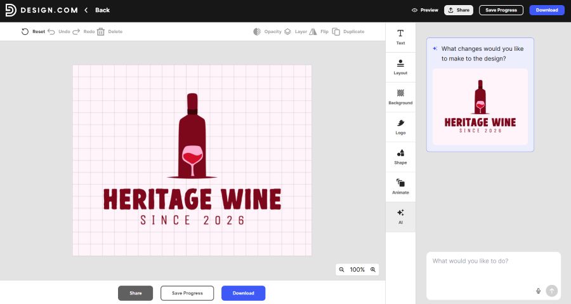Open the Opacity control
This screenshot has height=304, width=571.
[267, 32]
